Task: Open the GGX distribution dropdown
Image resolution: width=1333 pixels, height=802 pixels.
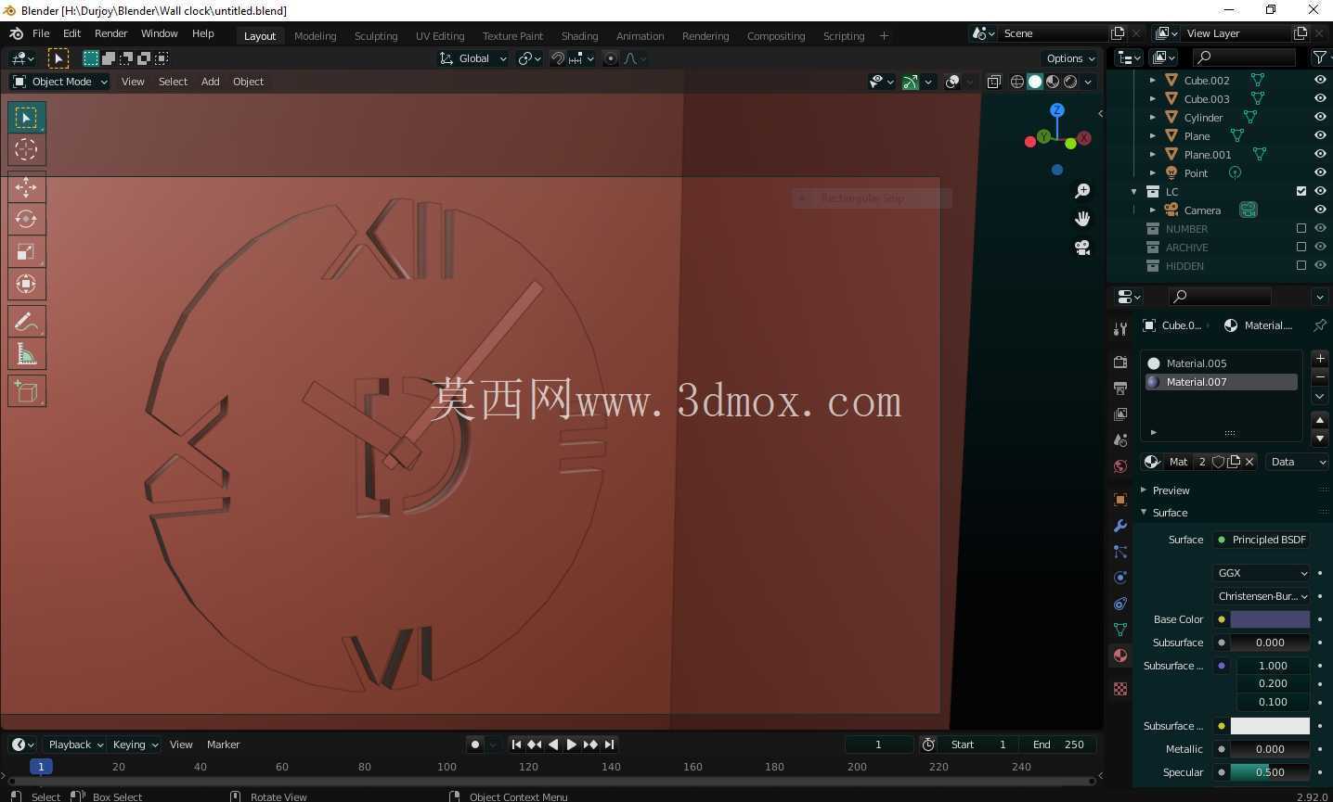Action: click(x=1262, y=573)
